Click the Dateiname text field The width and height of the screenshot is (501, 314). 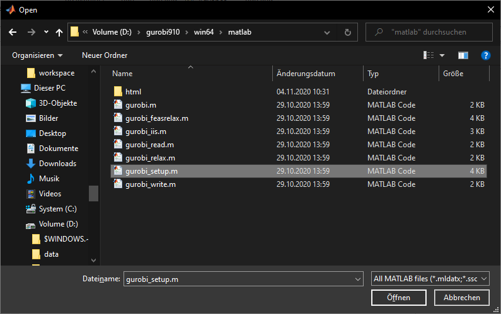(239, 279)
